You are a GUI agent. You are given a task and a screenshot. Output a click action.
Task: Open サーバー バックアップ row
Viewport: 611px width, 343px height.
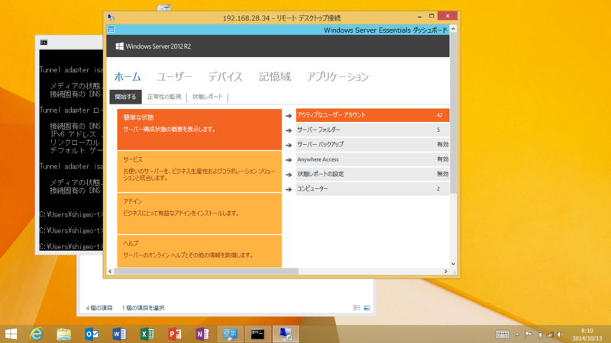coord(373,145)
